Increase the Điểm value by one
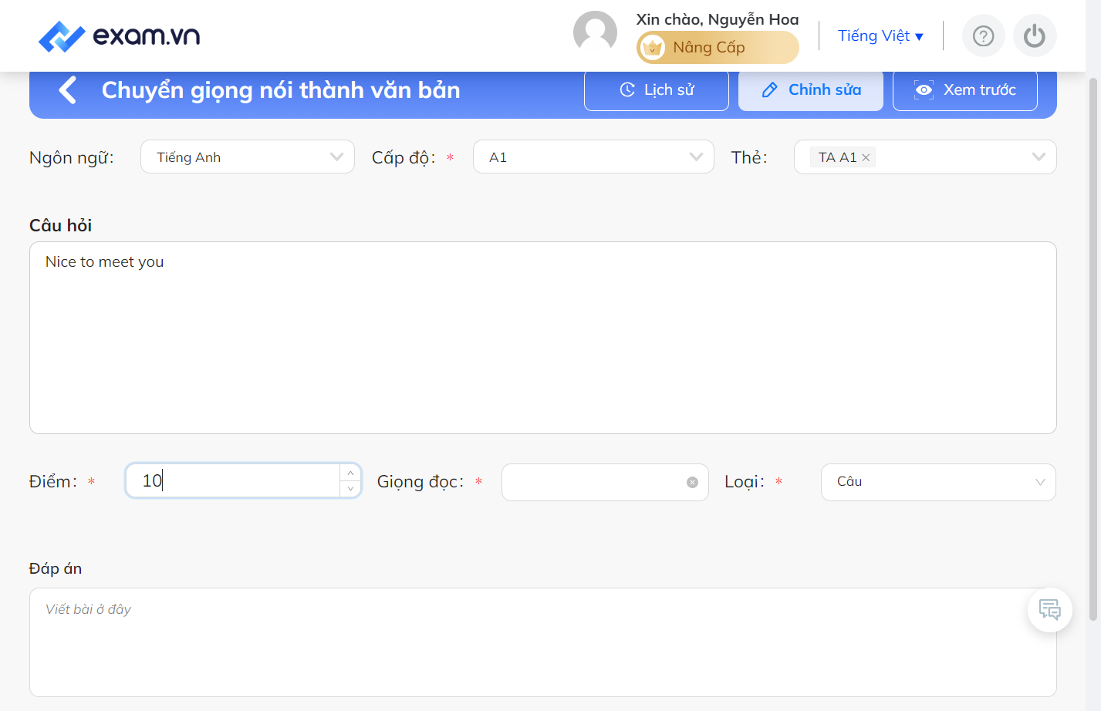 (x=350, y=473)
